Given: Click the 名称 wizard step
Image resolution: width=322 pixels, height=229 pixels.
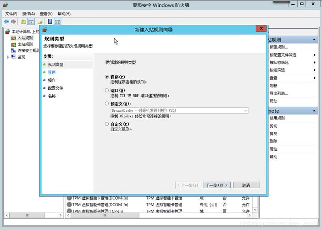Looking at the screenshot, I should coord(52,96).
